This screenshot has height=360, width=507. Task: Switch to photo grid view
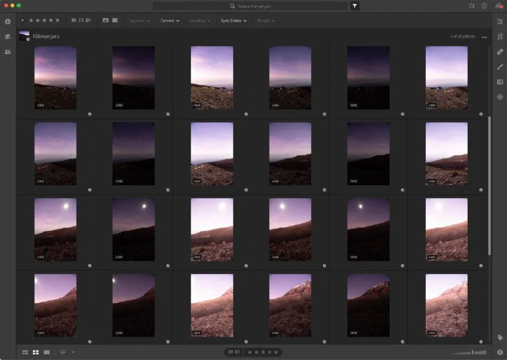[x=25, y=352]
